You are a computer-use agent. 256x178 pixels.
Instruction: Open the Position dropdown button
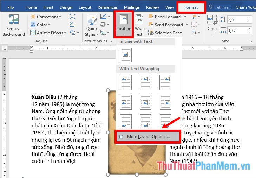coord(124,25)
